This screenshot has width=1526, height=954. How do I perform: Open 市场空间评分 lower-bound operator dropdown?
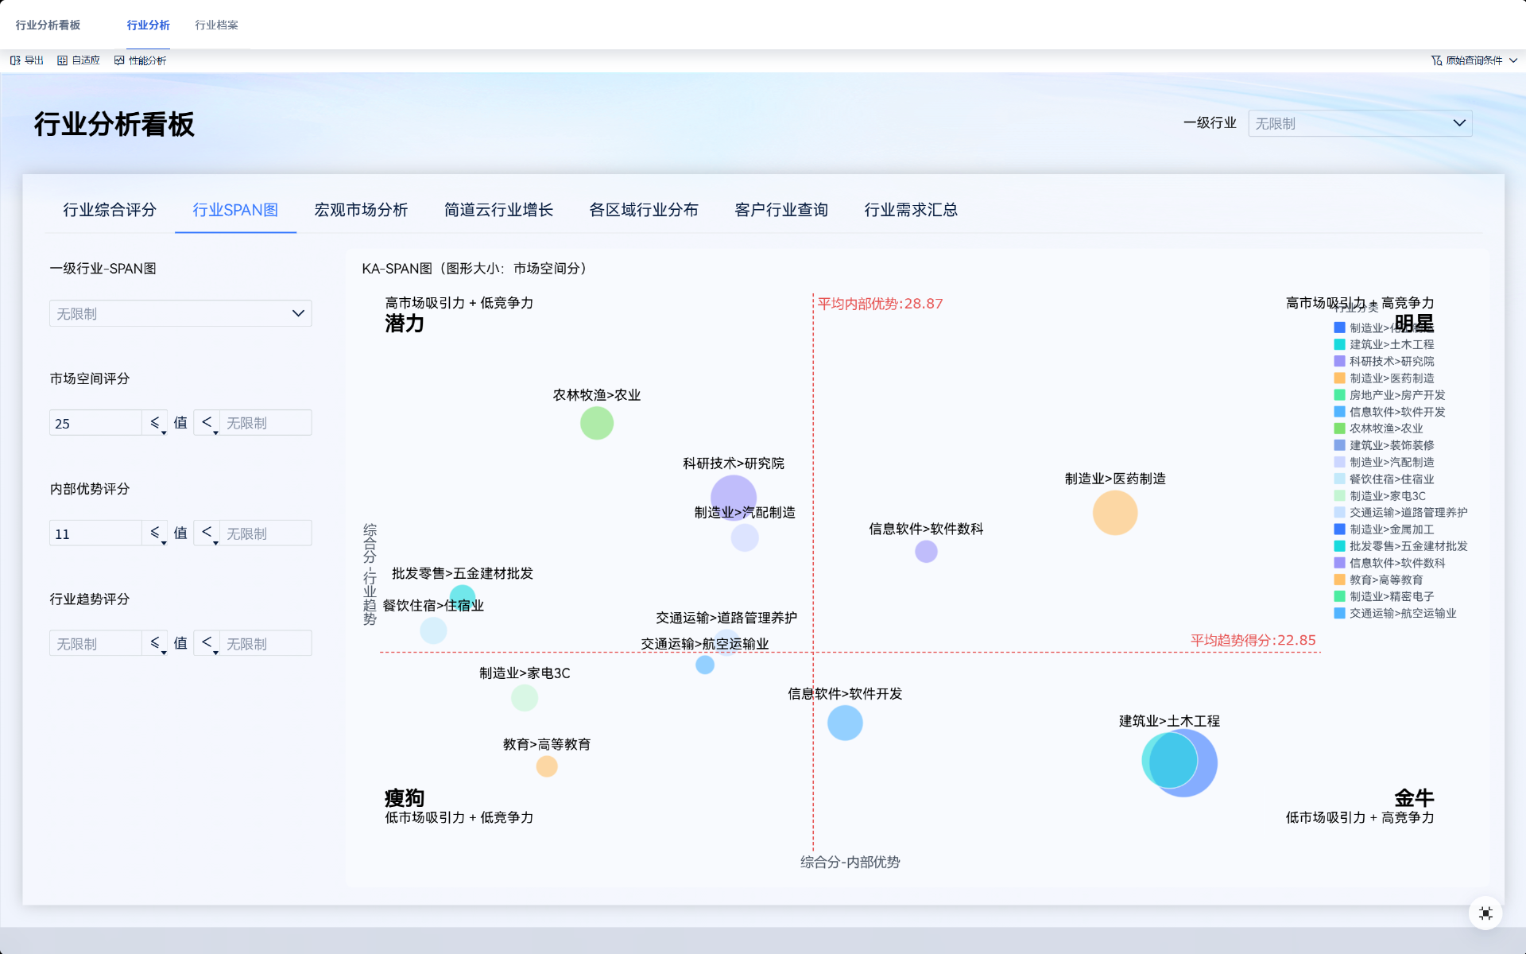click(156, 423)
